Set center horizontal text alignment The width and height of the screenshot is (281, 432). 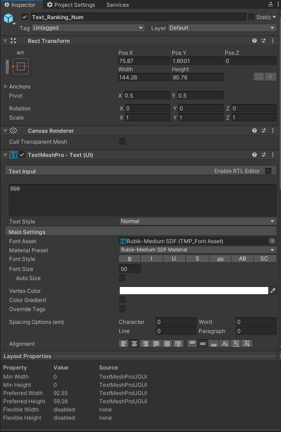[134, 344]
